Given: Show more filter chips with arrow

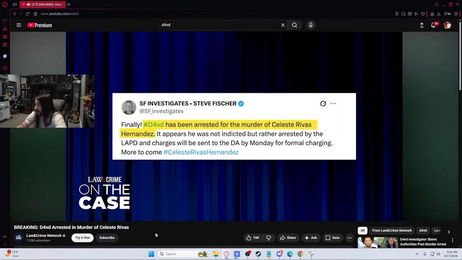Looking at the screenshot, I should [x=449, y=232].
